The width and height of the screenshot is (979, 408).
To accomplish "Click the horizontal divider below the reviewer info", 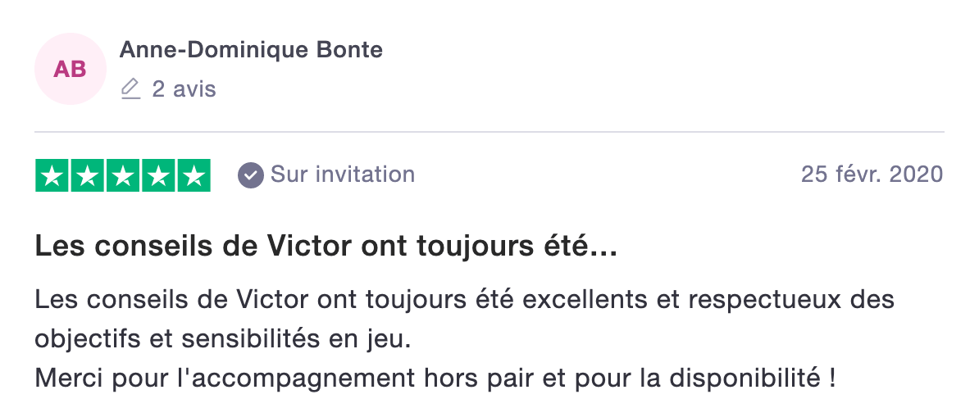I will (489, 132).
